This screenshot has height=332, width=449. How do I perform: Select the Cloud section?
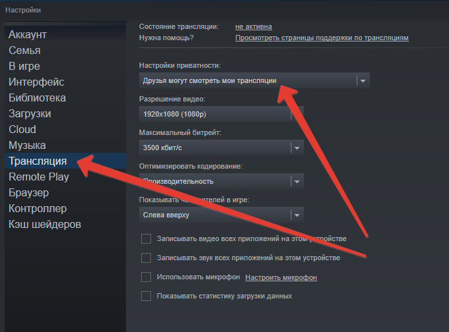point(22,129)
